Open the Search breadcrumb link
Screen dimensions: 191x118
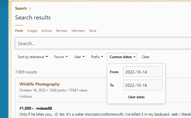click(x=21, y=9)
